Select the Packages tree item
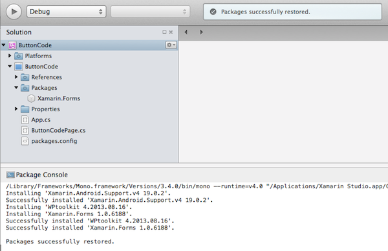This screenshot has height=251, width=388. point(44,88)
